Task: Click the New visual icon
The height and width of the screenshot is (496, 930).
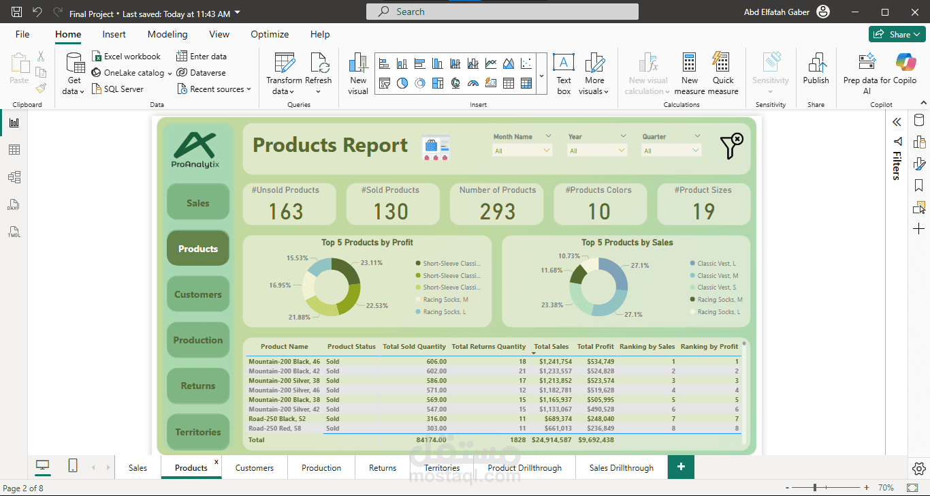Action: point(358,64)
